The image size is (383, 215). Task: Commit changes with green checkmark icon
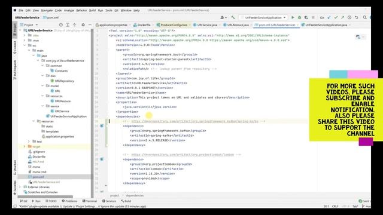[x=336, y=17]
